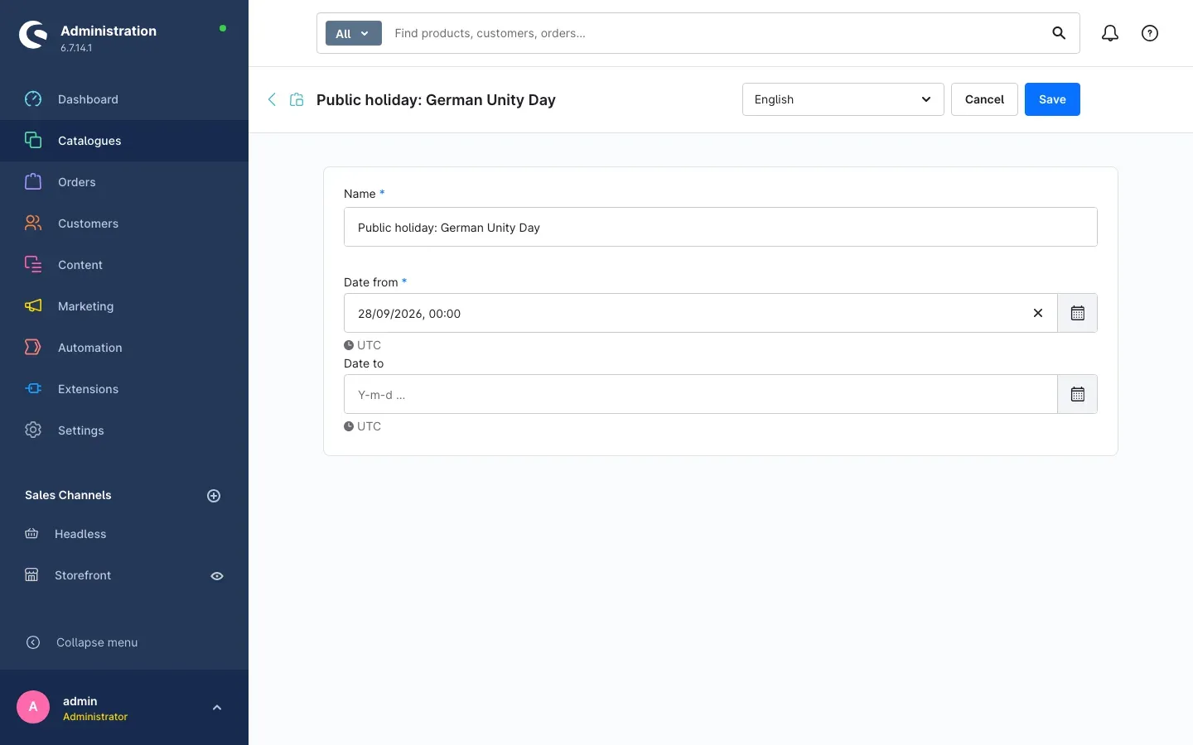The width and height of the screenshot is (1193, 745).
Task: Click the search magnifier icon
Action: [1059, 33]
